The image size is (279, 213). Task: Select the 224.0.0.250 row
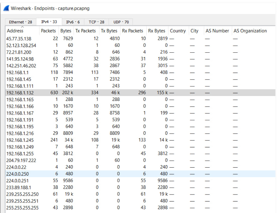pos(140,174)
